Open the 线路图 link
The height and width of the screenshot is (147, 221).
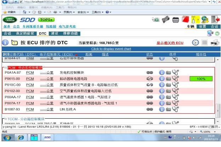(x=51, y=27)
